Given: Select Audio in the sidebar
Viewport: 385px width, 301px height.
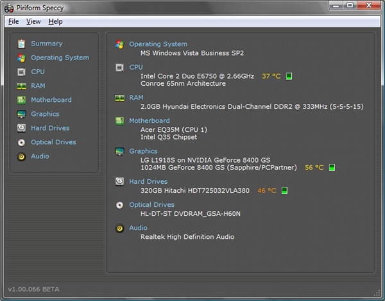Looking at the screenshot, I should click(x=40, y=156).
